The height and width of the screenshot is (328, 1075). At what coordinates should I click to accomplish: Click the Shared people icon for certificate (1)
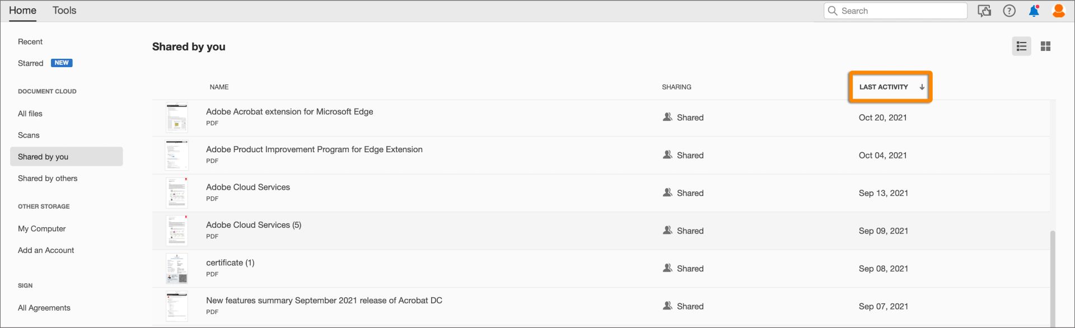coord(667,268)
